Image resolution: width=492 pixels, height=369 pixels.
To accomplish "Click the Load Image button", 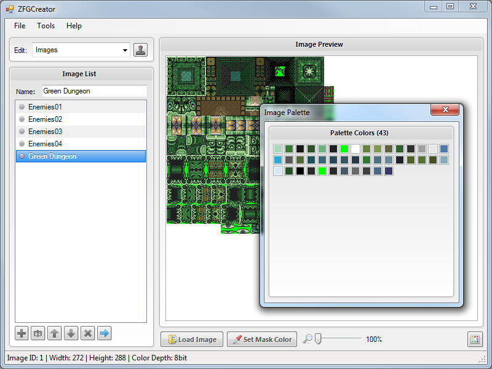I will tap(192, 339).
